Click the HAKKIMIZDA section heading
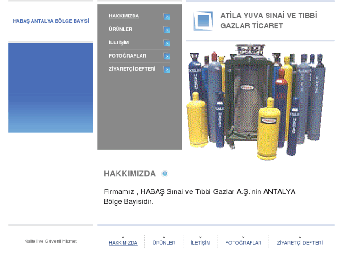 pos(130,174)
